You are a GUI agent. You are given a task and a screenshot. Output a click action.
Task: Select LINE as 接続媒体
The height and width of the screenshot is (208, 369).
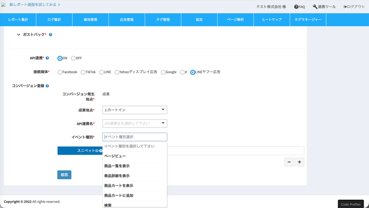tap(101, 72)
